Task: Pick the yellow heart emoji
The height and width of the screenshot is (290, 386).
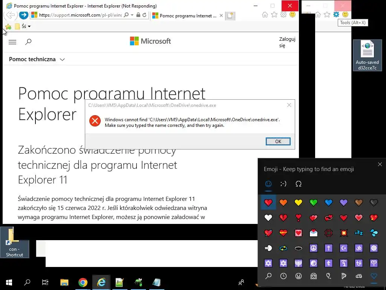Action: click(299, 202)
